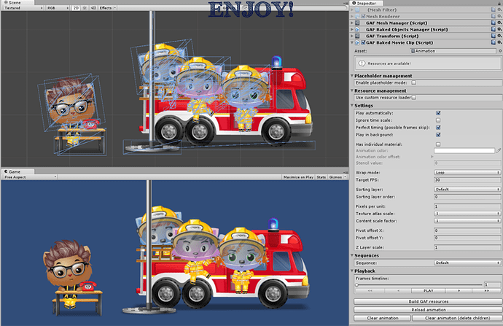Click Clear animation (delete children) button
The image size is (503, 326).
(457, 318)
